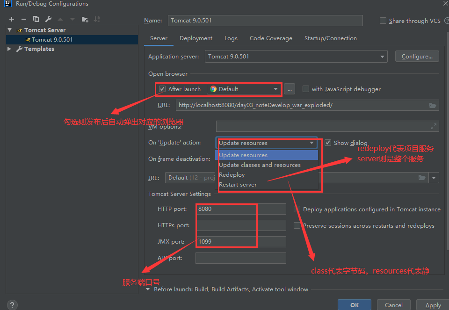This screenshot has width=449, height=310.
Task: Switch to the Logs tab
Action: [231, 38]
